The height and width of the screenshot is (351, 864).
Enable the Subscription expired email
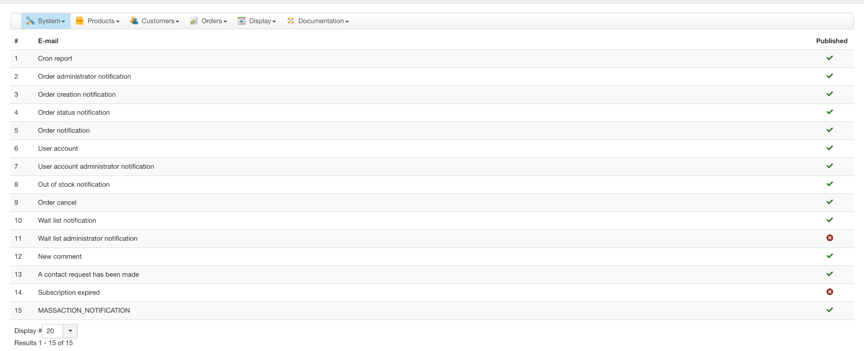point(829,292)
